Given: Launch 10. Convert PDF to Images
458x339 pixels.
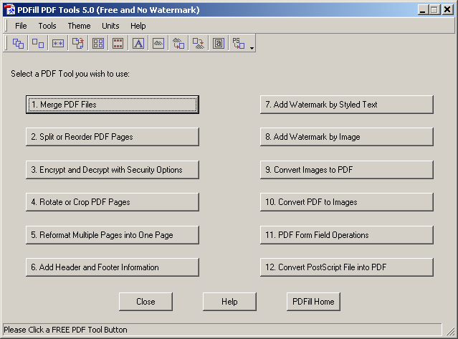Looking at the screenshot, I should [347, 202].
